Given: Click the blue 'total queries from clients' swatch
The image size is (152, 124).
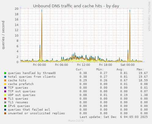Looking at the screenshot, I should (5, 77).
